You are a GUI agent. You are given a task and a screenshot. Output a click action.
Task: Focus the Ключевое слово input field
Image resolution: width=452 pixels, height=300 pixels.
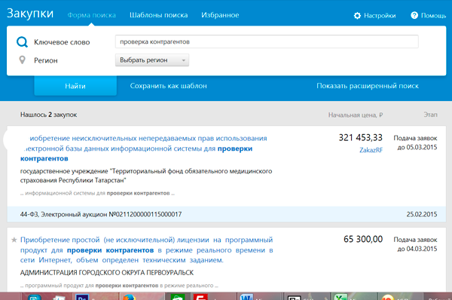coord(267,41)
